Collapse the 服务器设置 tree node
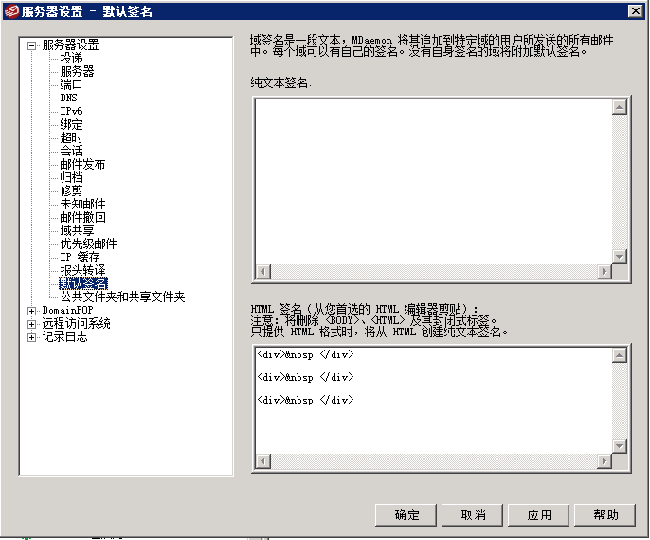Screen dimensions: 650x540 (x=32, y=45)
